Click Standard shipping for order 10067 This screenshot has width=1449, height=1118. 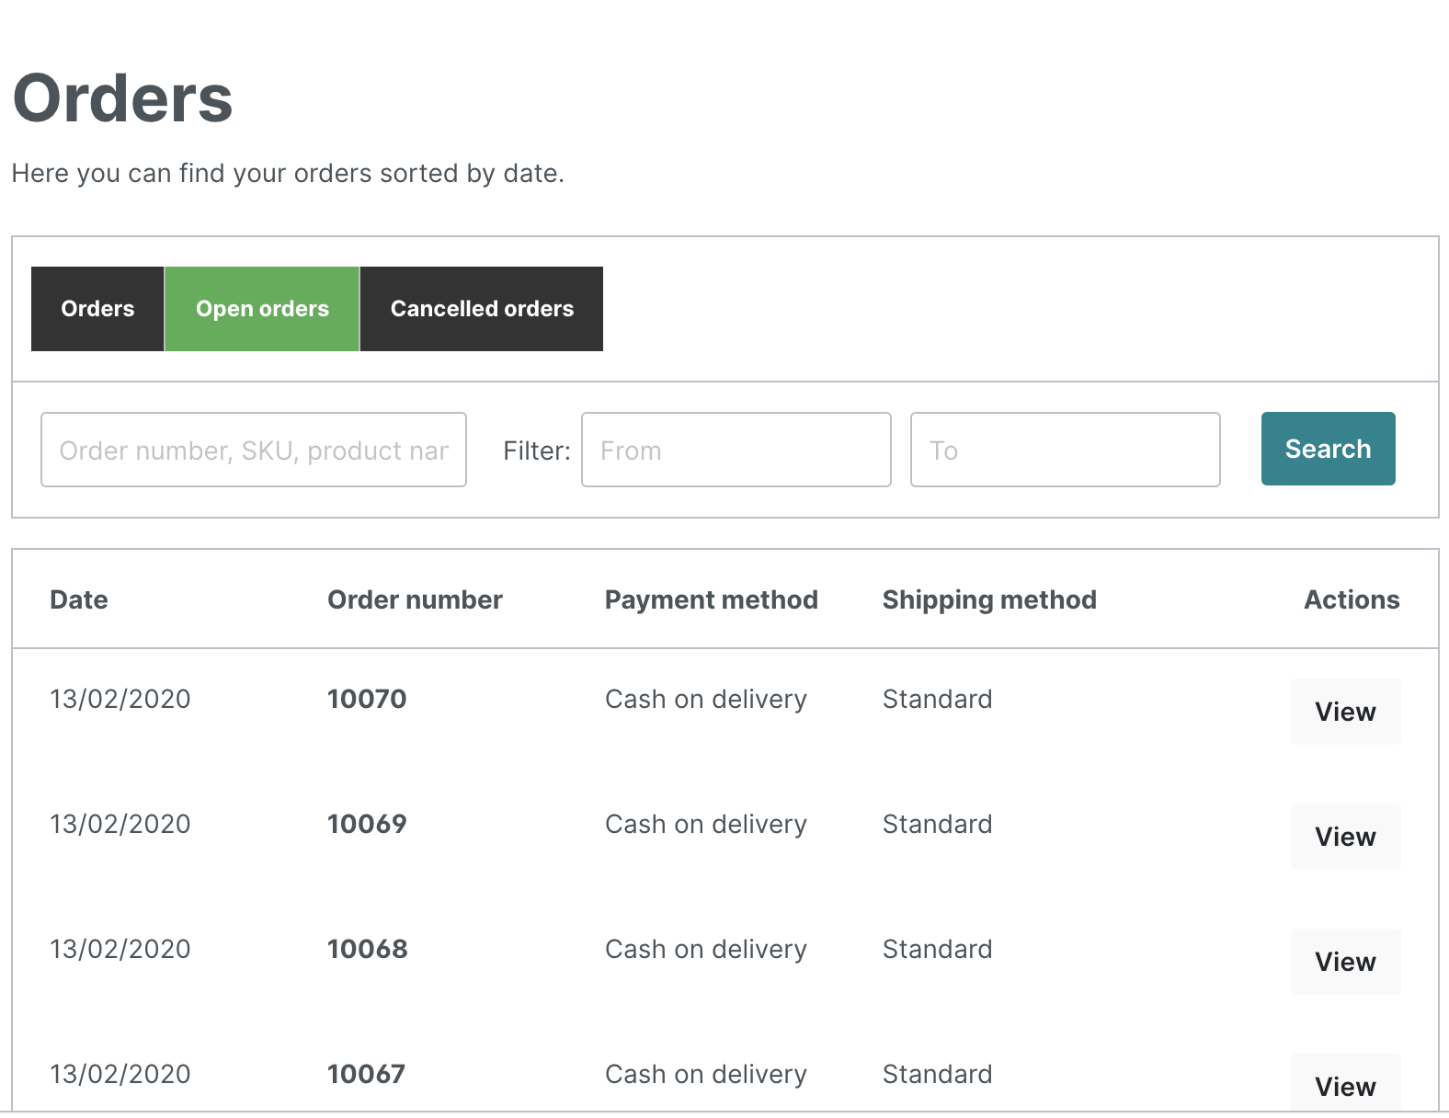pos(938,1074)
